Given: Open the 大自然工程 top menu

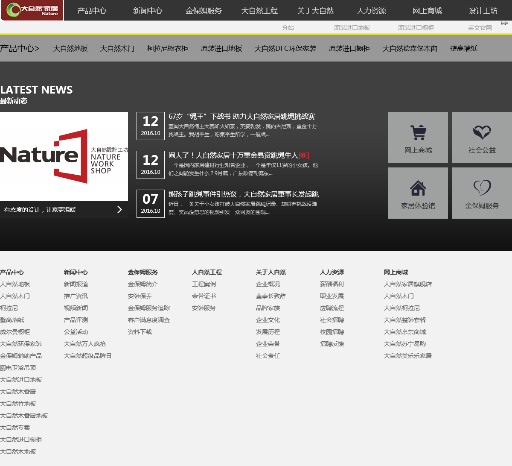Looking at the screenshot, I should click(x=259, y=11).
